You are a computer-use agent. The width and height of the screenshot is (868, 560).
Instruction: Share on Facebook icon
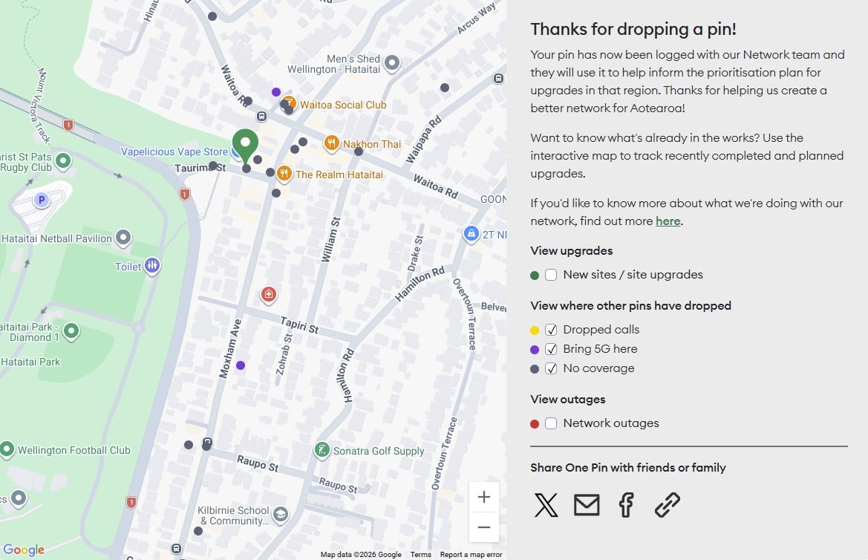coord(626,505)
